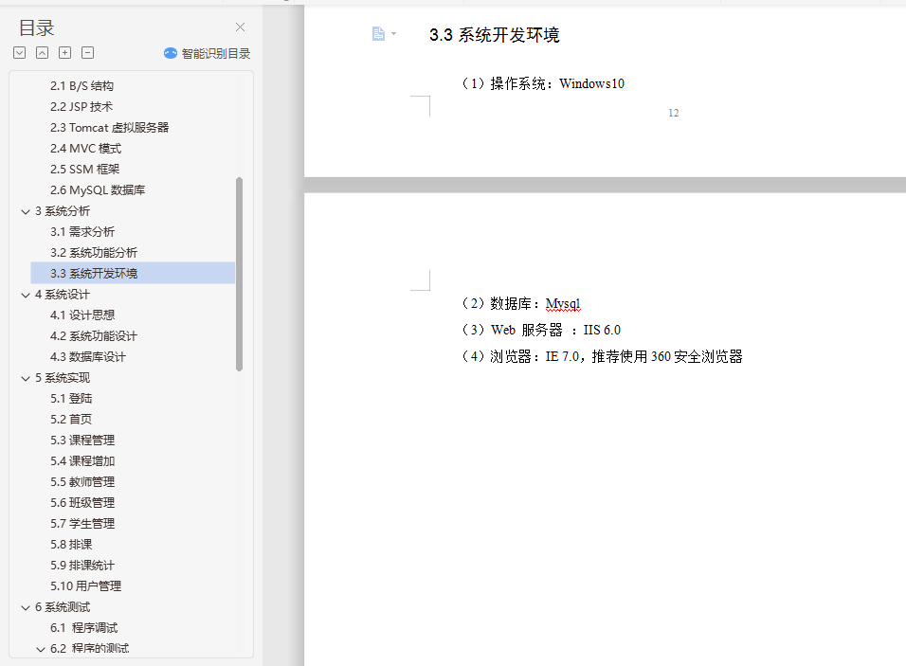Jump to 2.3 Tomcat 虚拟服务器
906x666 pixels.
coord(109,128)
